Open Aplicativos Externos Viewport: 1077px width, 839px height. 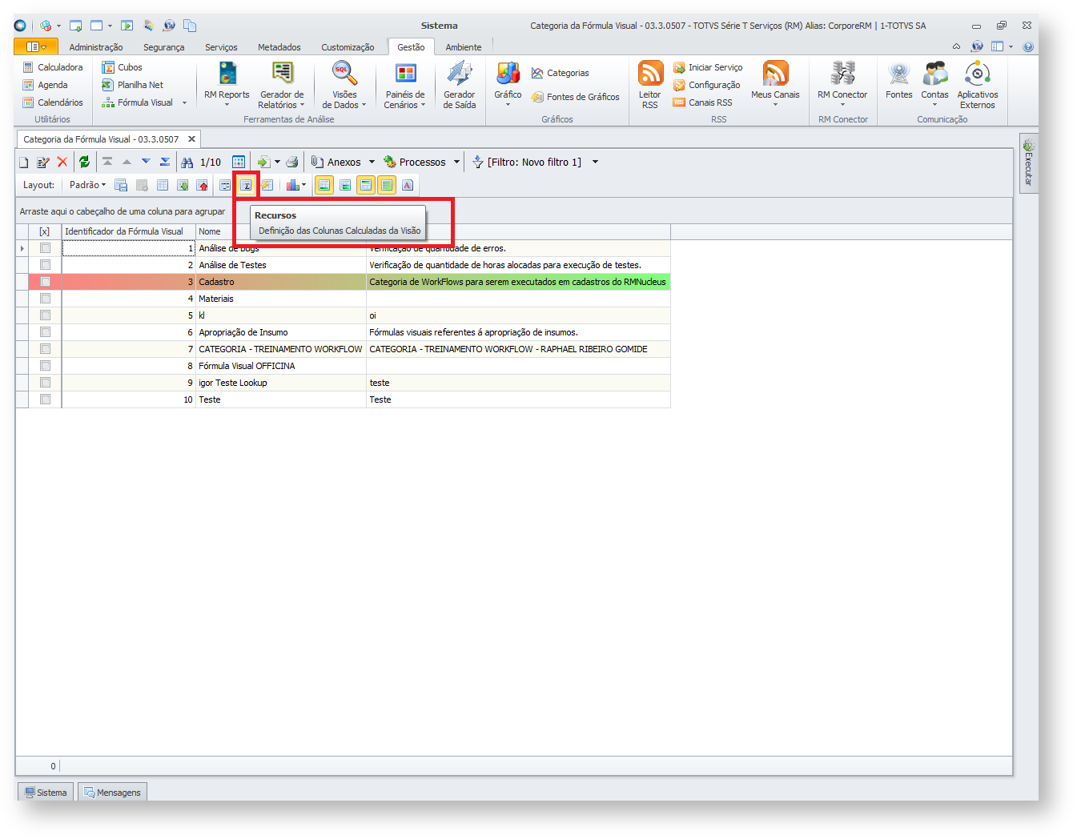coord(978,84)
